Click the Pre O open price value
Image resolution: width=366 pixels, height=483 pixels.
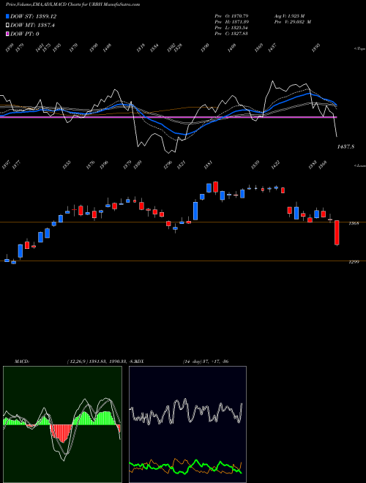(239, 15)
